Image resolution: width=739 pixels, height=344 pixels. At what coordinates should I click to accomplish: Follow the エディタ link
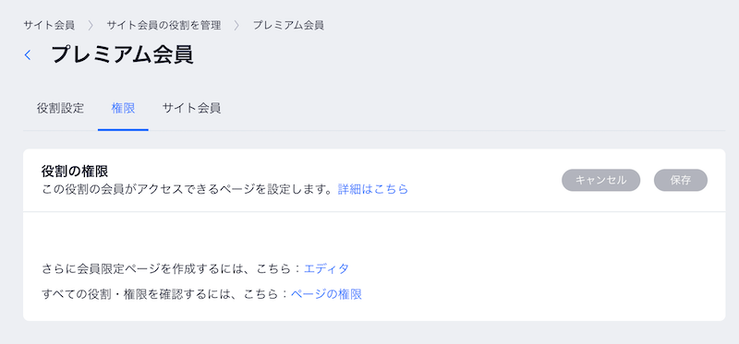pyautogui.click(x=327, y=268)
